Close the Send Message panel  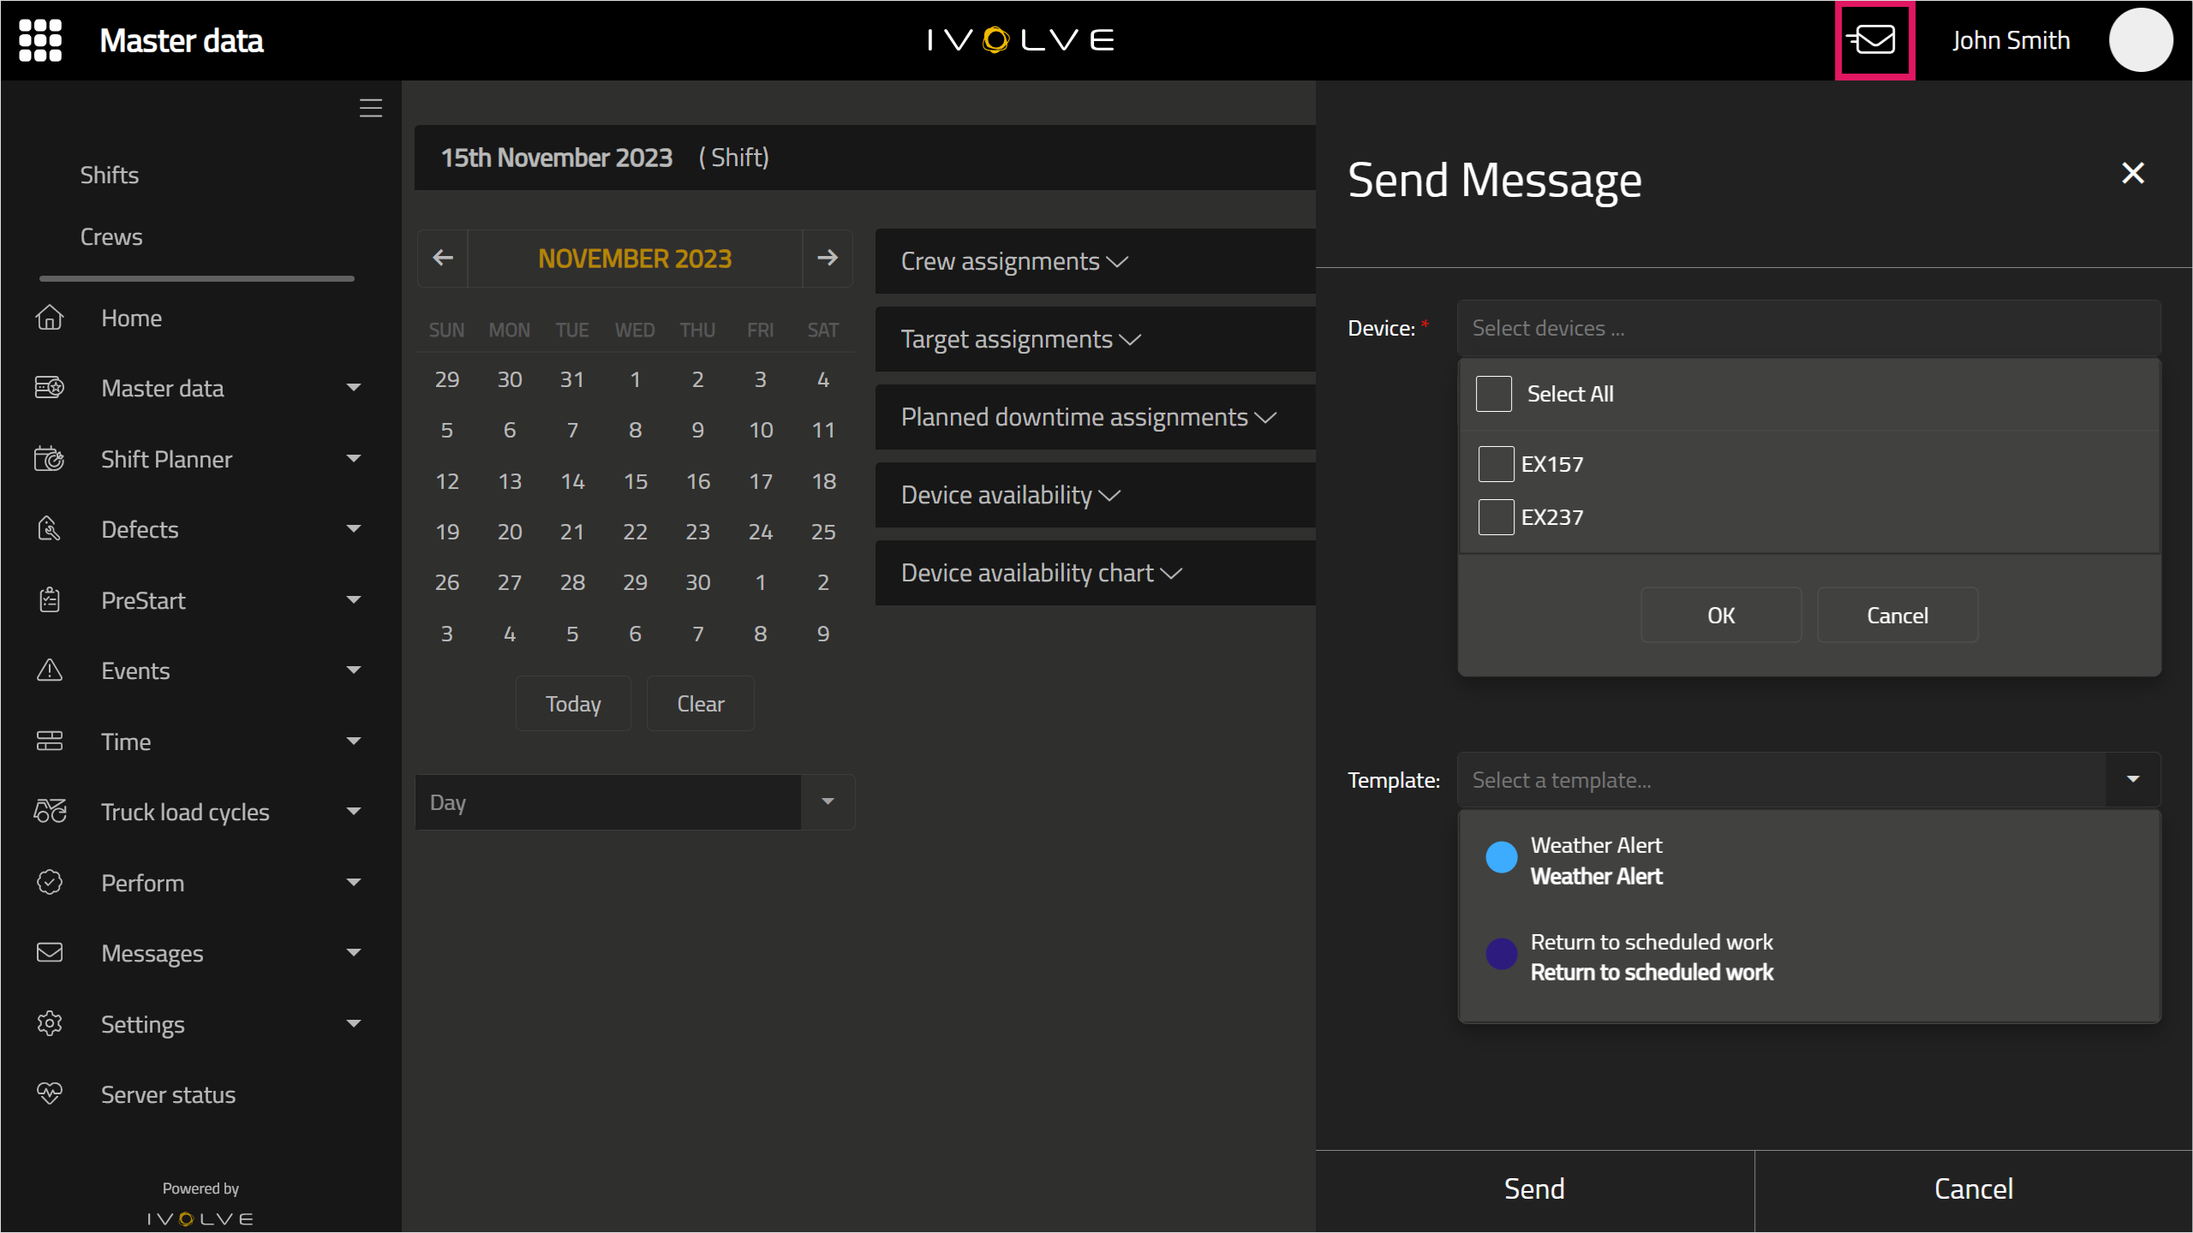[x=2133, y=174]
